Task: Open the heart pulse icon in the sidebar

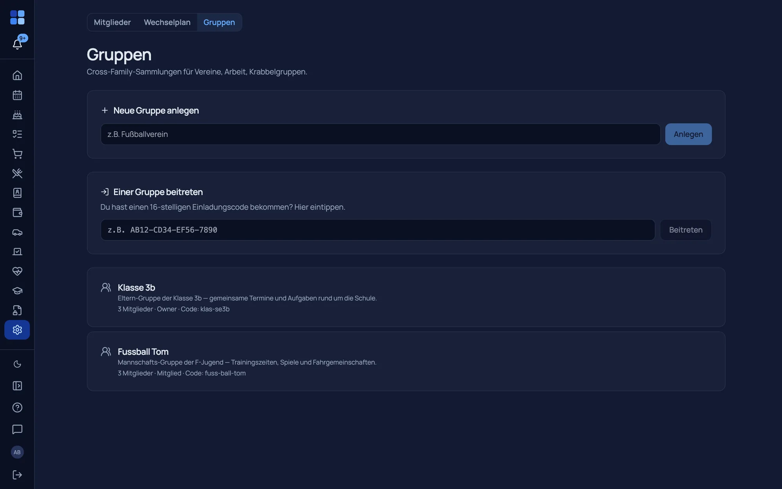Action: (x=17, y=271)
